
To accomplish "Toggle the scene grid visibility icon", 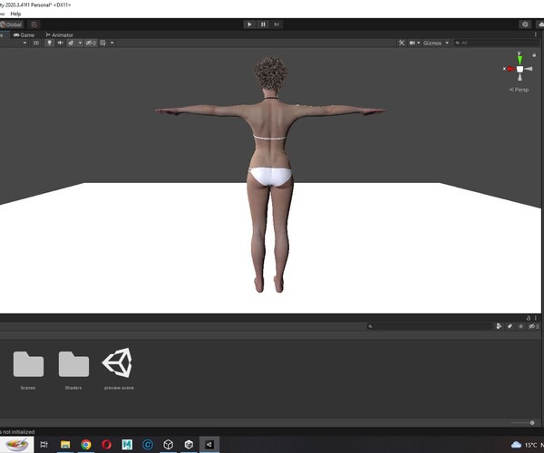I will tap(103, 43).
